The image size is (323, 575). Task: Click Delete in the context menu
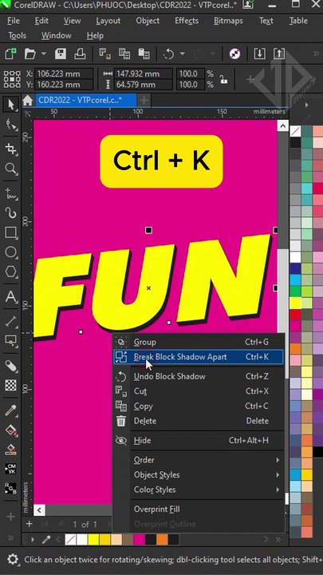[x=198, y=421]
